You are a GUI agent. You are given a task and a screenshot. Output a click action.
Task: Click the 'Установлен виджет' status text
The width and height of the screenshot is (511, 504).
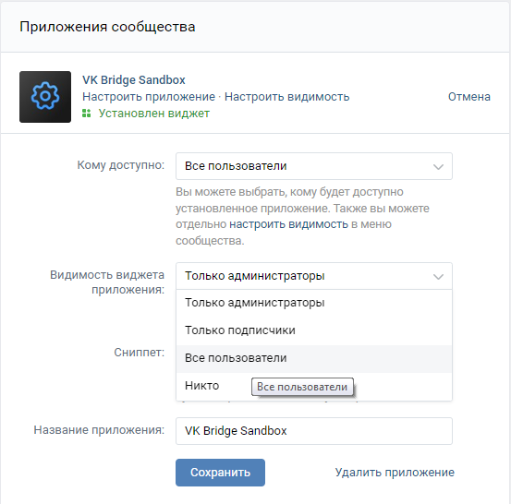click(153, 114)
